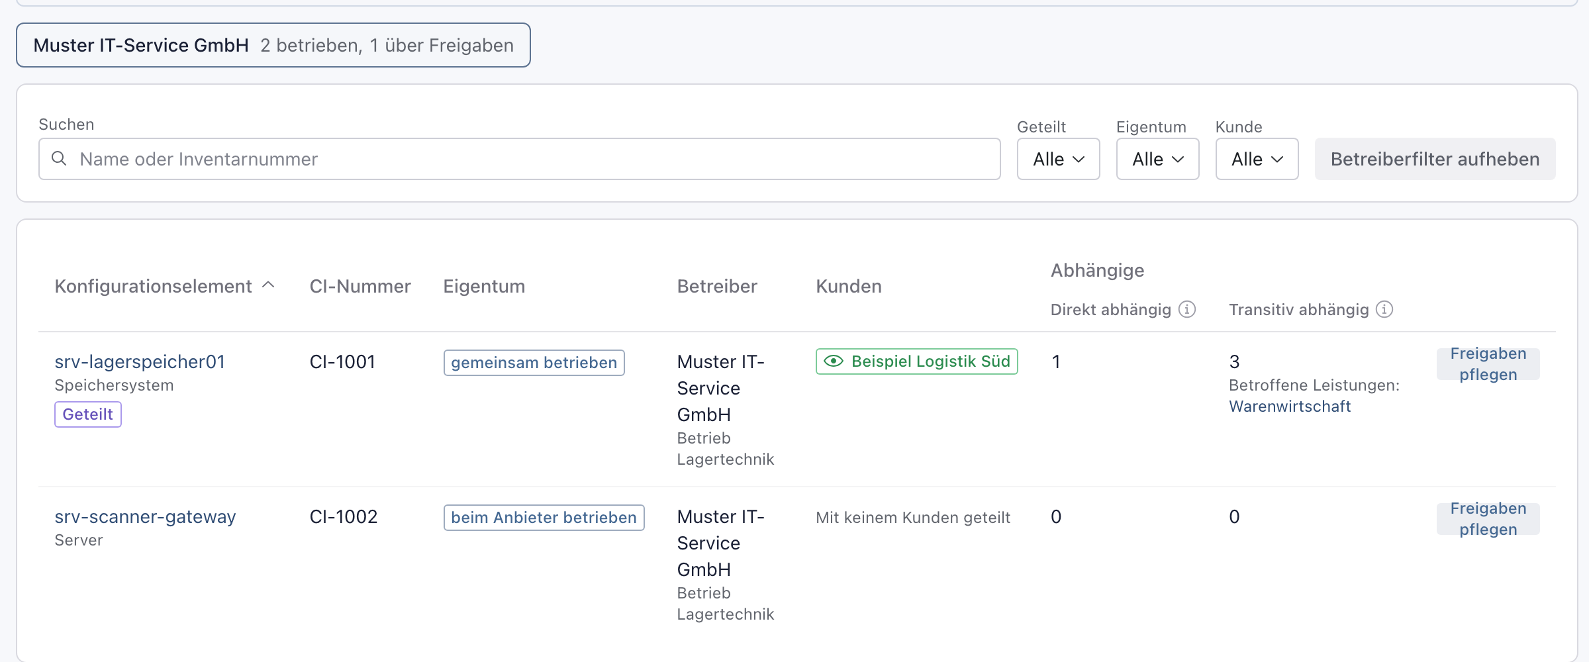Open the Warenwirtschaft service link
Image resolution: width=1589 pixels, height=662 pixels.
(x=1290, y=406)
